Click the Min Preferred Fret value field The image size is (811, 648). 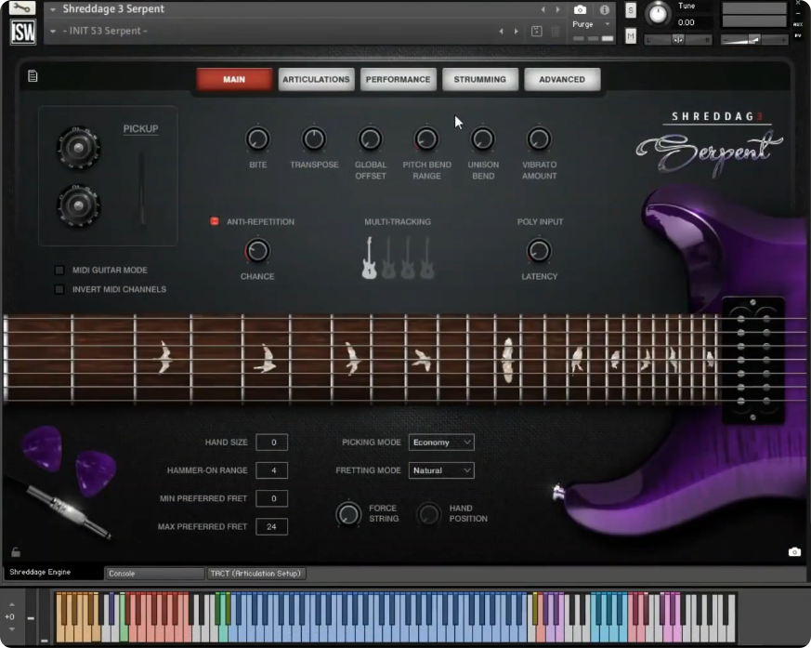click(271, 498)
